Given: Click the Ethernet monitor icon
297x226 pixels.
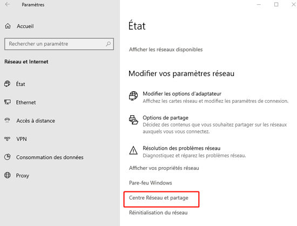Looking at the screenshot, I should (8, 102).
